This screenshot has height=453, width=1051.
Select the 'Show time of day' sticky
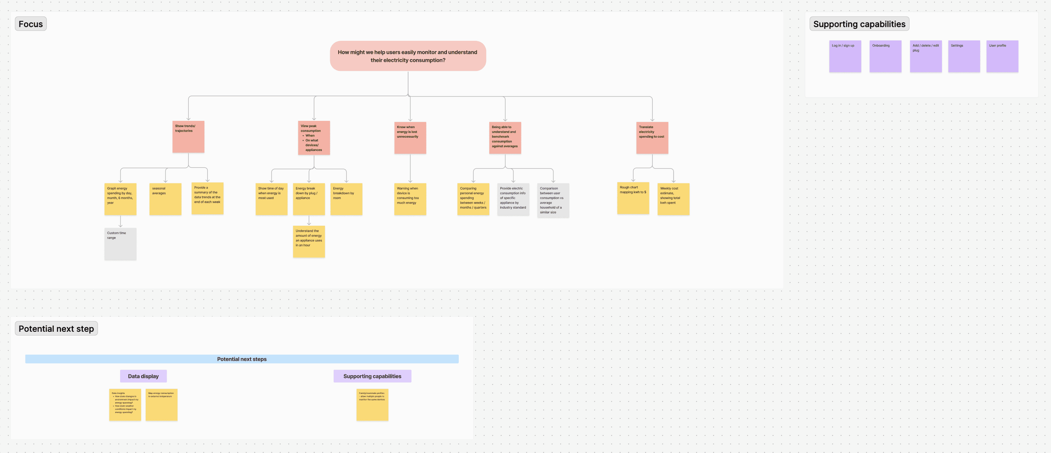click(x=271, y=199)
